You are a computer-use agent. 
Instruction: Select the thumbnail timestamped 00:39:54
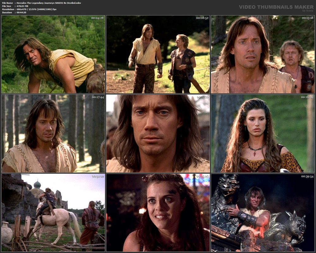(x=263, y=213)
